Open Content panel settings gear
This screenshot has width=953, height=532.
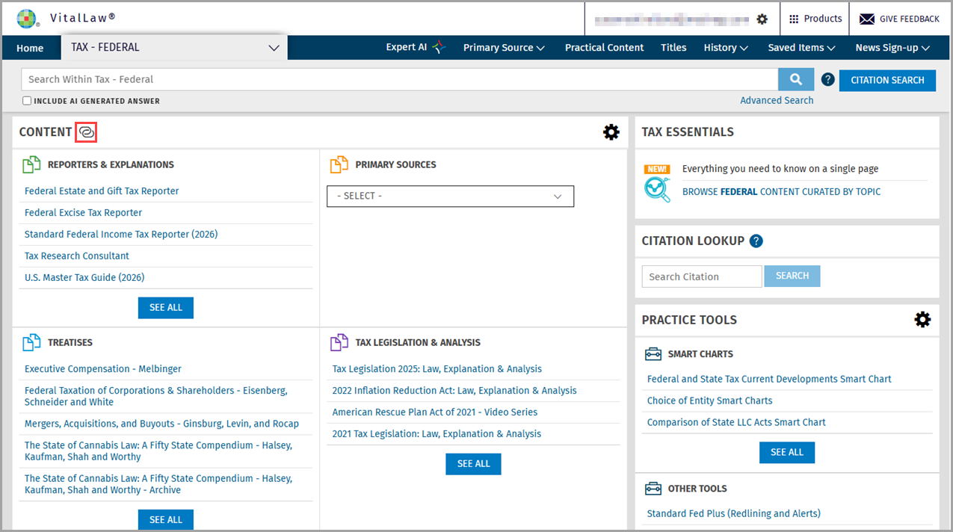coord(611,132)
